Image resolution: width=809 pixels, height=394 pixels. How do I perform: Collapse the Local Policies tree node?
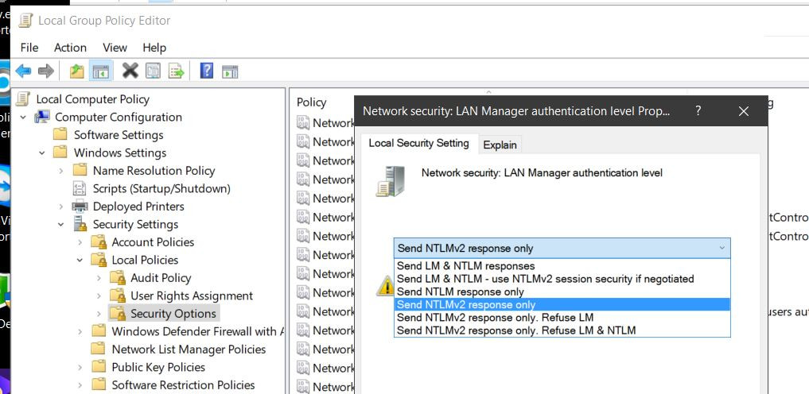pos(80,260)
